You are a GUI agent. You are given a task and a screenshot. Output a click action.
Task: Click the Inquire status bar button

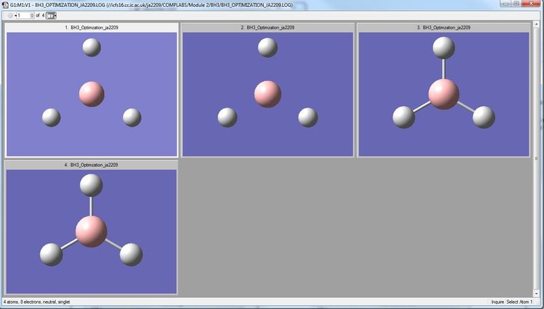click(x=498, y=302)
